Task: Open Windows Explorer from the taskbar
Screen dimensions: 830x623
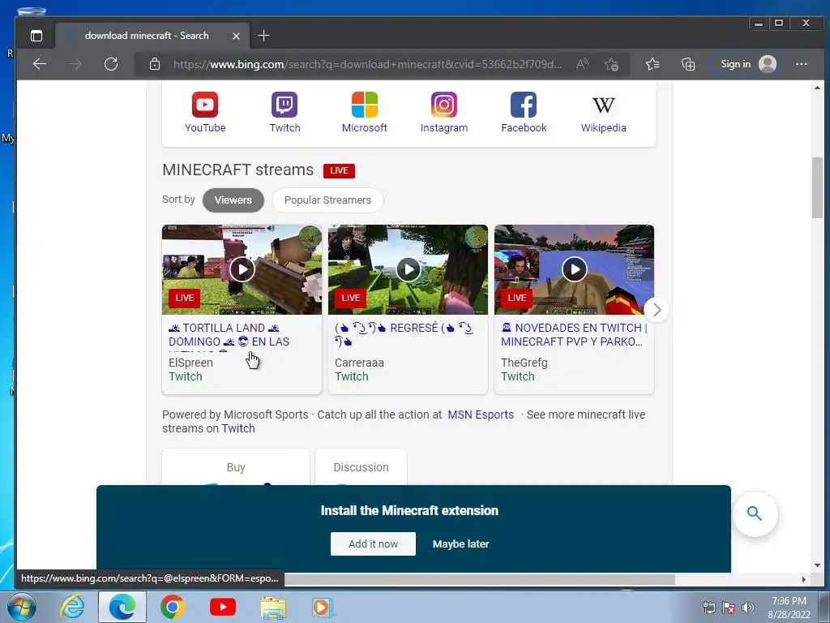Action: point(272,607)
